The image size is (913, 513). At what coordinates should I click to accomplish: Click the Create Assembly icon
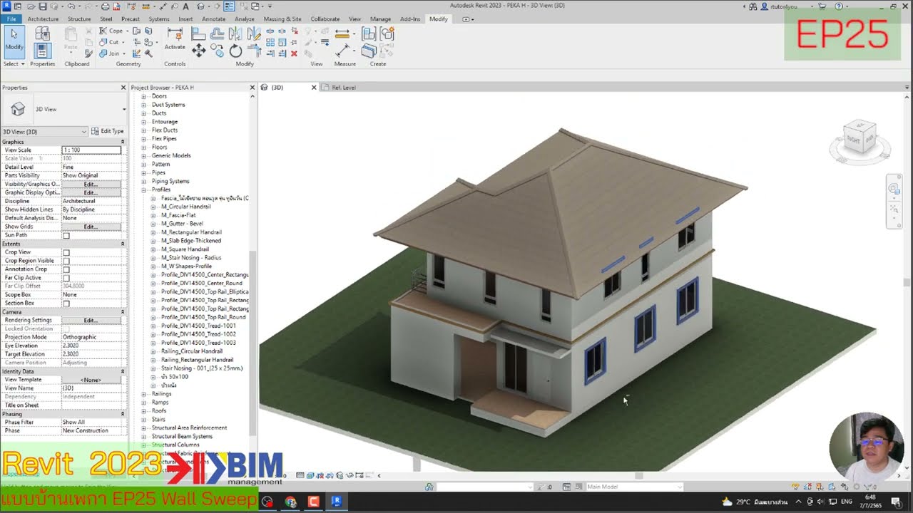coord(369,33)
